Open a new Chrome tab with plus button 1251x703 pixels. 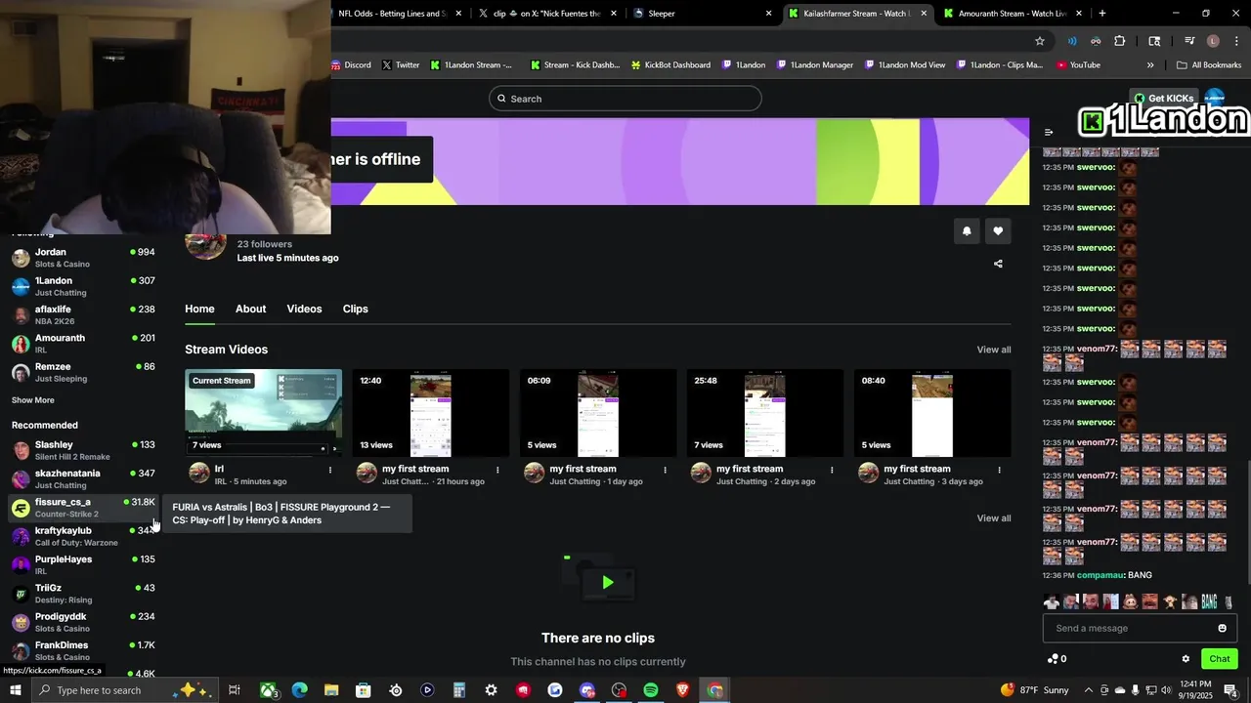[x=1102, y=14]
